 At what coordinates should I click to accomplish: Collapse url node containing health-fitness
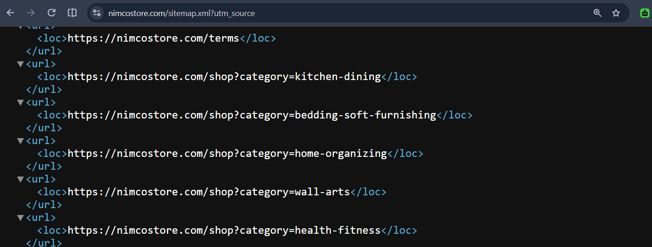click(x=20, y=218)
